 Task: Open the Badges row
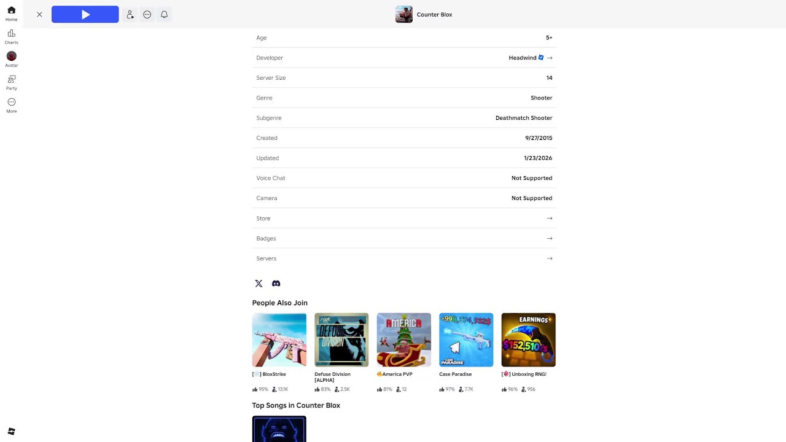coord(404,238)
